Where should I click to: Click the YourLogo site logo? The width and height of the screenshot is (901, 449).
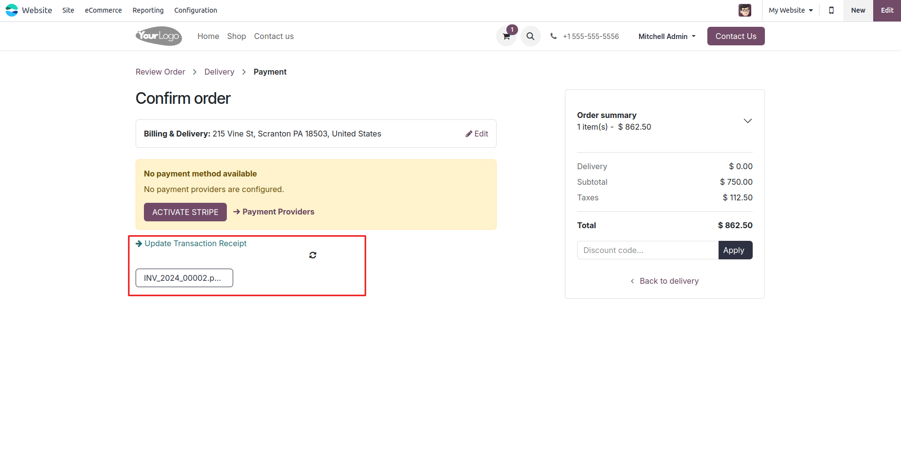tap(159, 36)
